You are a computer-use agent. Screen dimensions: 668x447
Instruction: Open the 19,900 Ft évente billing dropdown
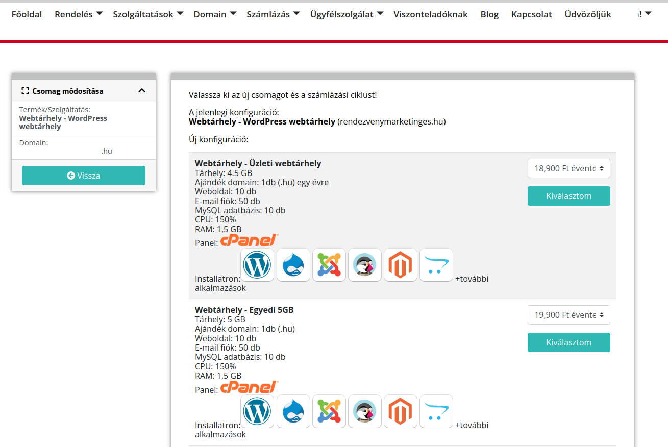(x=569, y=315)
